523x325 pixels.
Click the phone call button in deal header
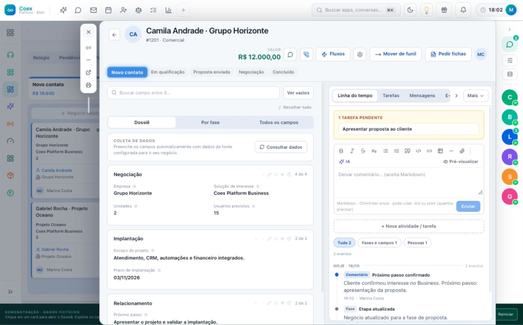[x=306, y=54]
